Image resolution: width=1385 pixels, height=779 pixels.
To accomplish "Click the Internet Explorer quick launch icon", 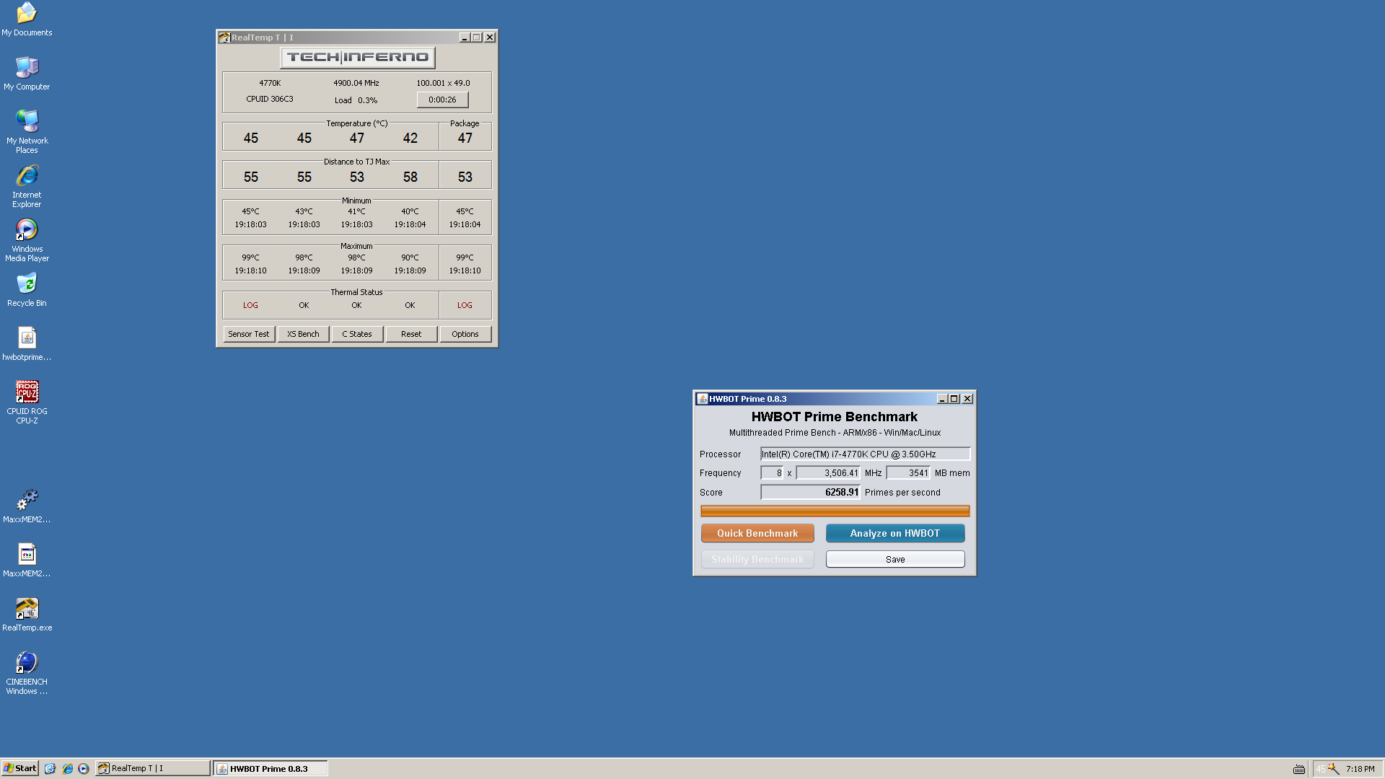I will (67, 768).
